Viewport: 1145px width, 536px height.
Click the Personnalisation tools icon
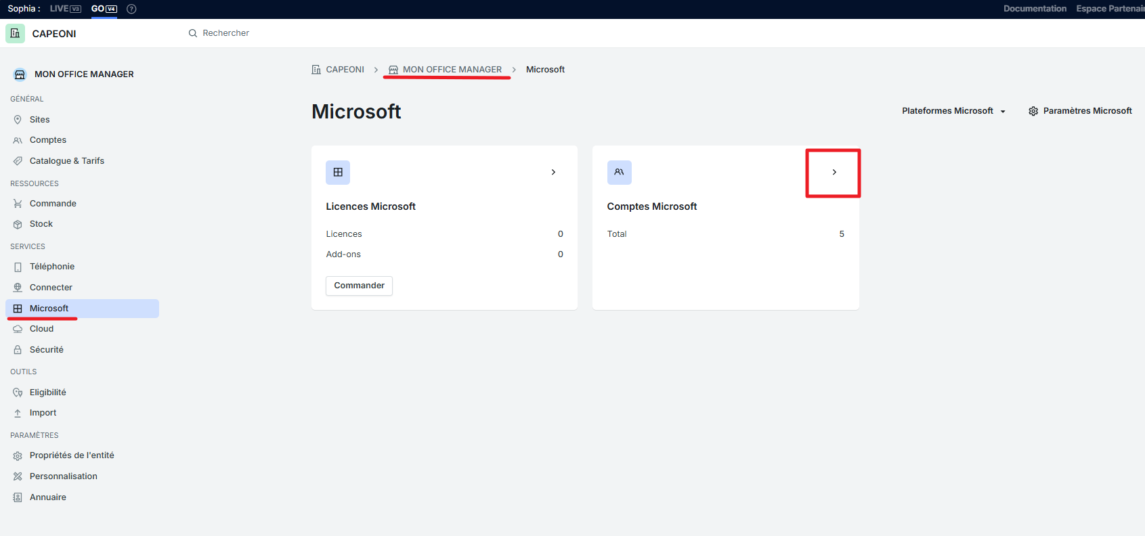[x=18, y=476]
